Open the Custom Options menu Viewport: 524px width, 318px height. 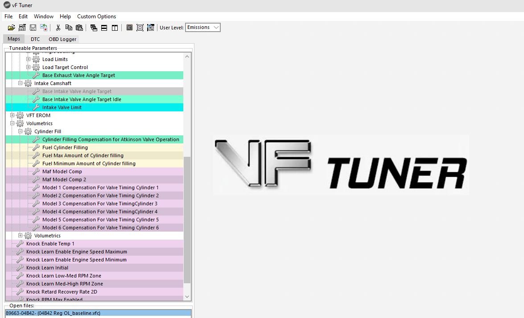click(x=97, y=16)
